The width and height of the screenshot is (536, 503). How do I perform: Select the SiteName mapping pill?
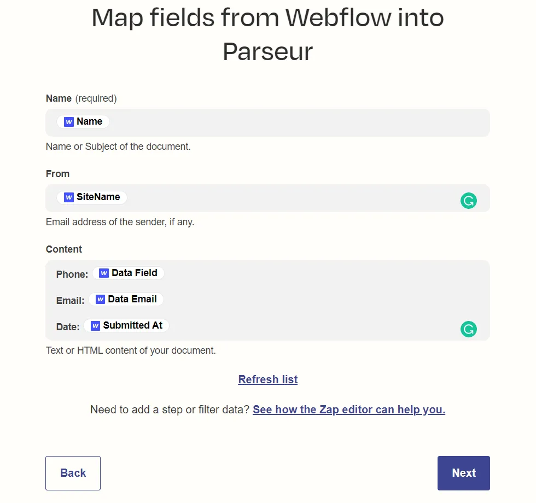point(91,198)
